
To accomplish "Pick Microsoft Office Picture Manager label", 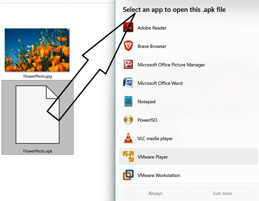I will pos(171,65).
